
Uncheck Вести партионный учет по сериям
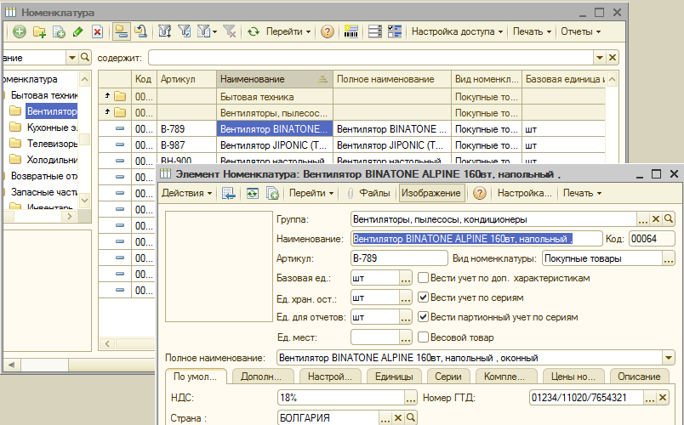tap(423, 317)
